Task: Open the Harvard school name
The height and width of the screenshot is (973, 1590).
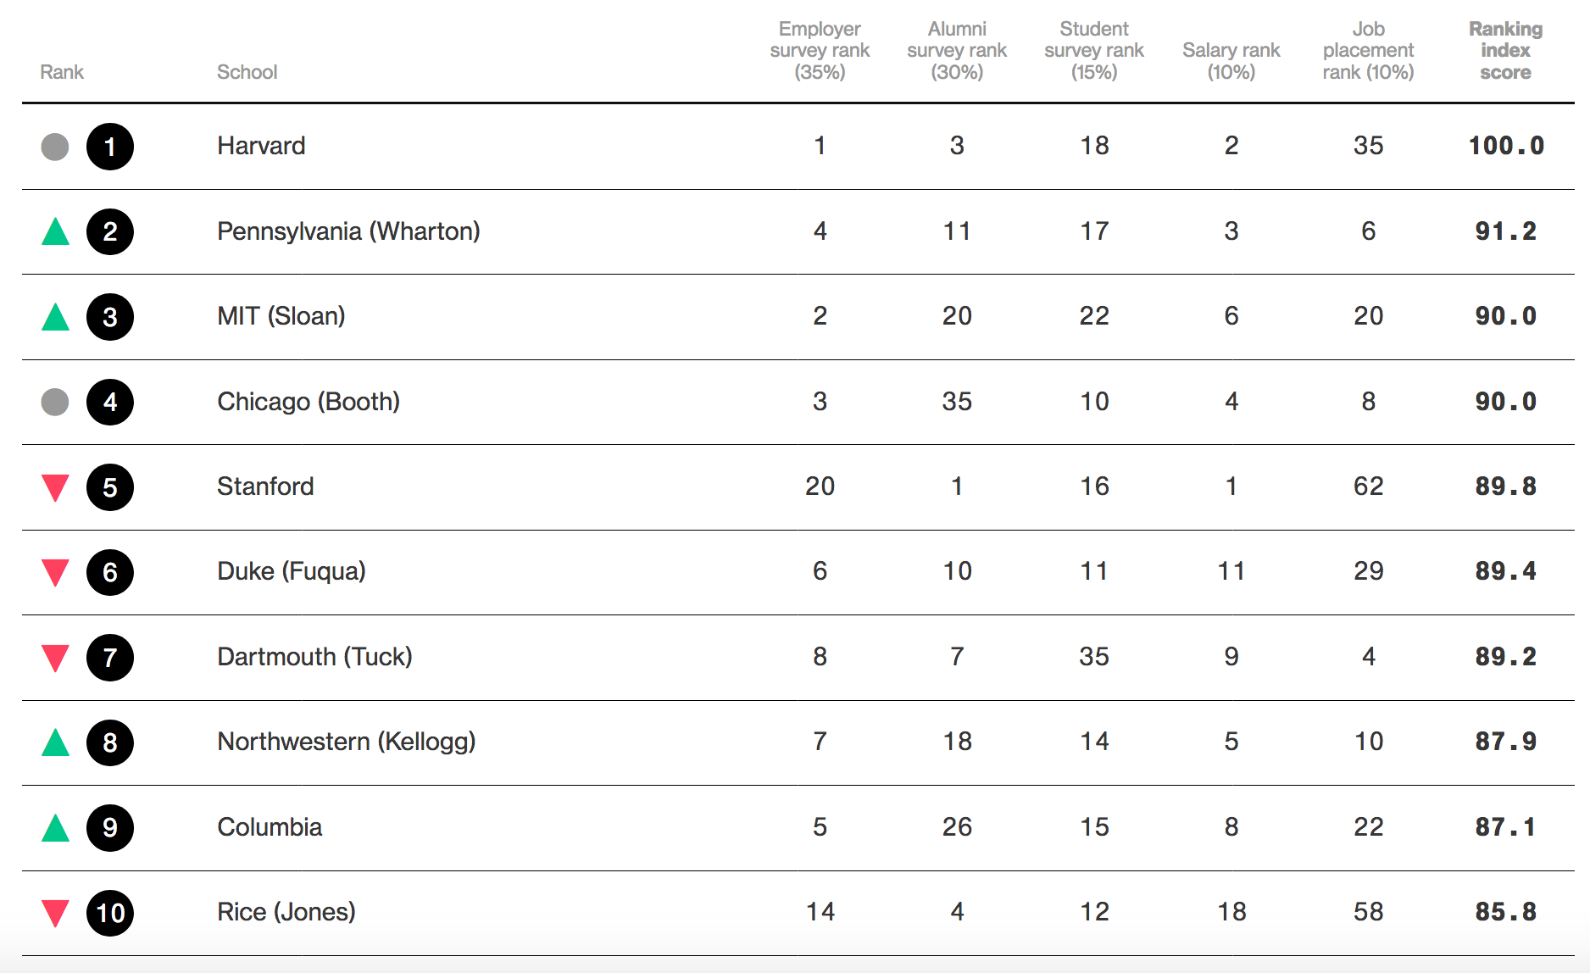Action: pyautogui.click(x=261, y=146)
